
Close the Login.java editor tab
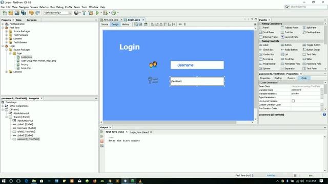[143, 20]
